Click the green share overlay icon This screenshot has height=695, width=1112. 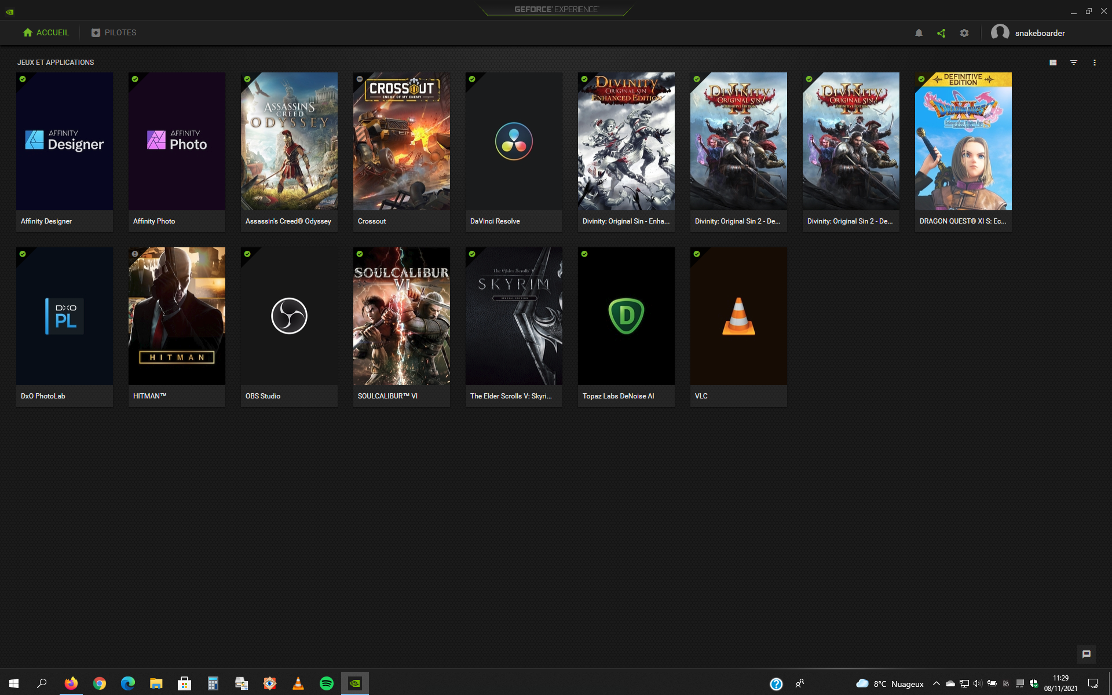point(941,33)
